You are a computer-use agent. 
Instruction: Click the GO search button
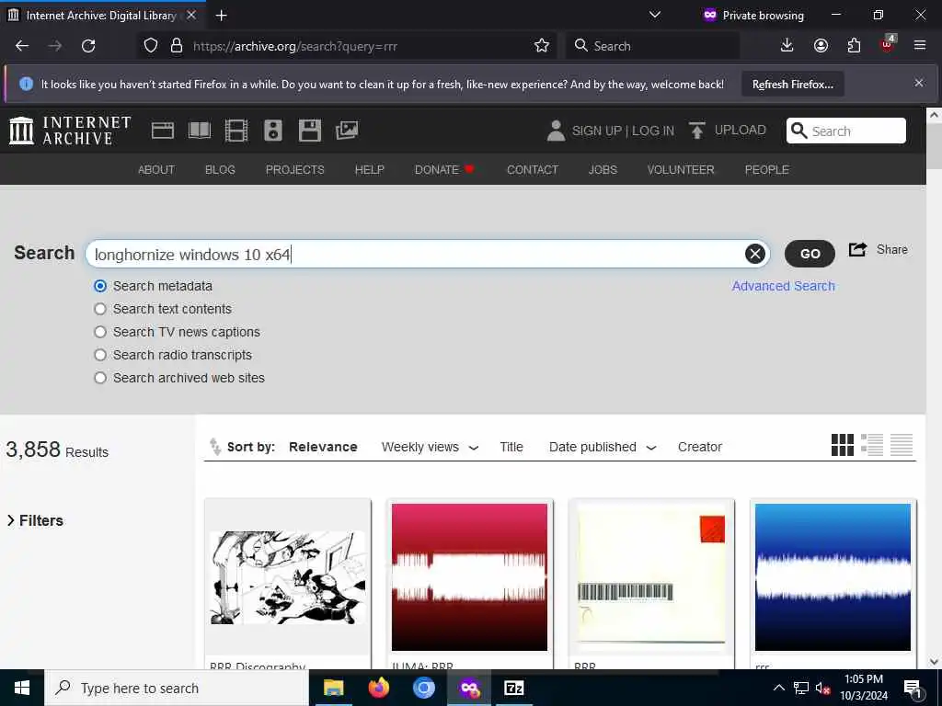[x=810, y=254]
